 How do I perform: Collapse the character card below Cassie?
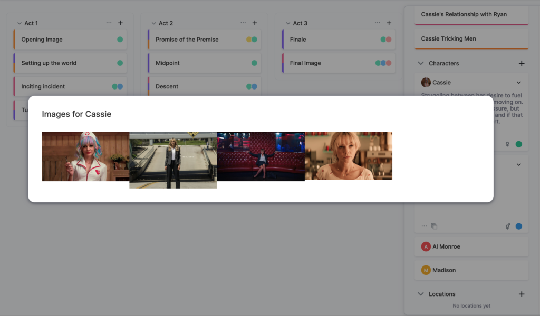click(519, 165)
